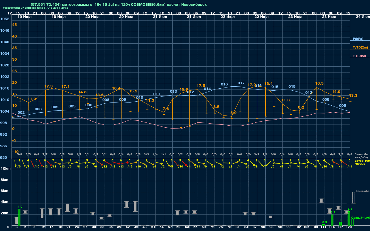This screenshot has width=370, height=231.
Task: Click the green precipitation bar labeled 3.2
Action: (332, 220)
